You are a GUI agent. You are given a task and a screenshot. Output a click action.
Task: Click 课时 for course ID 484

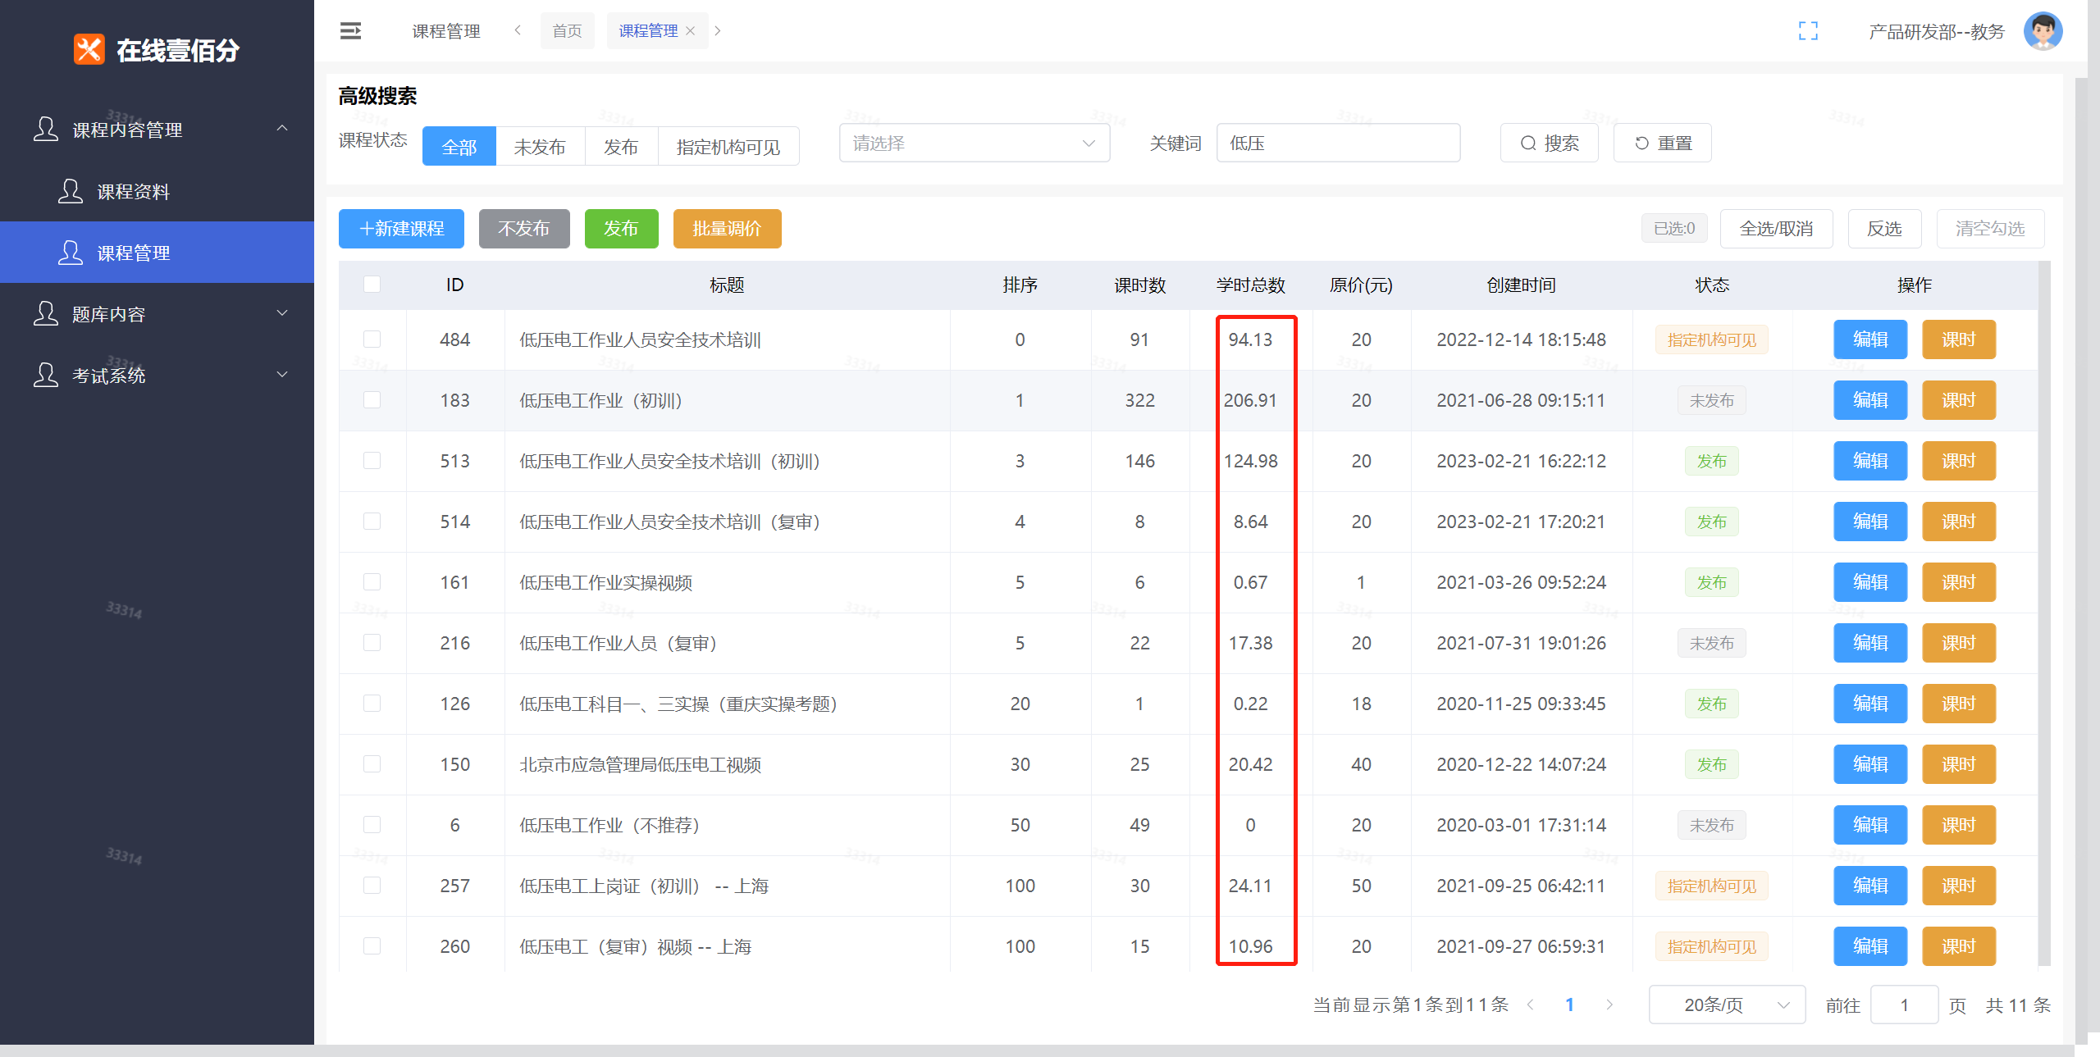tap(1959, 339)
